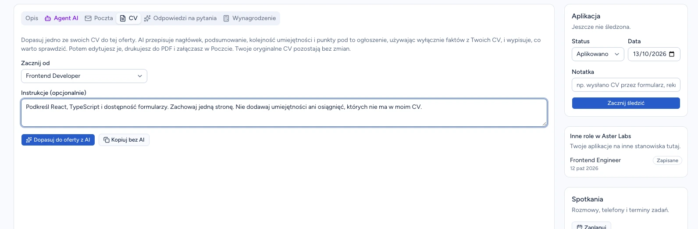The image size is (698, 229).
Task: Click the Zapisane badge
Action: coord(667,160)
